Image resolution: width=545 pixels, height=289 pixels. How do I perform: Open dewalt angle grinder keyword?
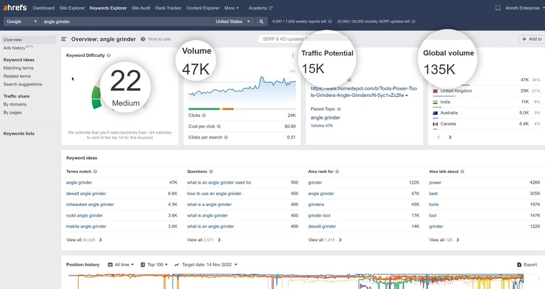(x=86, y=194)
